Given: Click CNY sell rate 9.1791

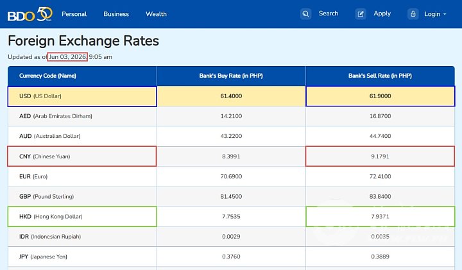Looking at the screenshot, I should (380, 156).
